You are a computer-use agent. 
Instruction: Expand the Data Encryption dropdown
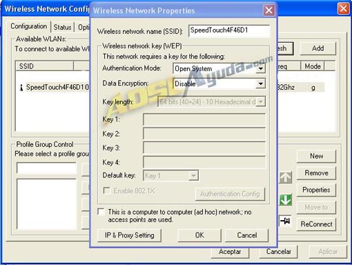(x=260, y=84)
